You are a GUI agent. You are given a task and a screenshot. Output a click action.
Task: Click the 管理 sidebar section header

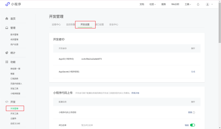point(13,28)
